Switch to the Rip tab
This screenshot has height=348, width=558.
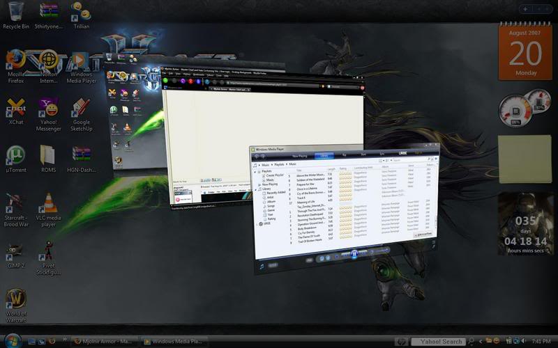point(344,155)
